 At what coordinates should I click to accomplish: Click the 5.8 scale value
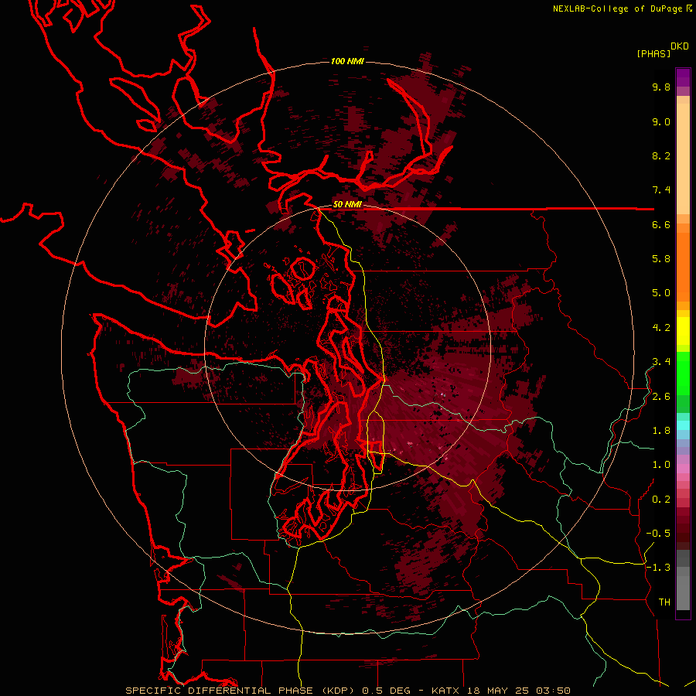[x=661, y=259]
